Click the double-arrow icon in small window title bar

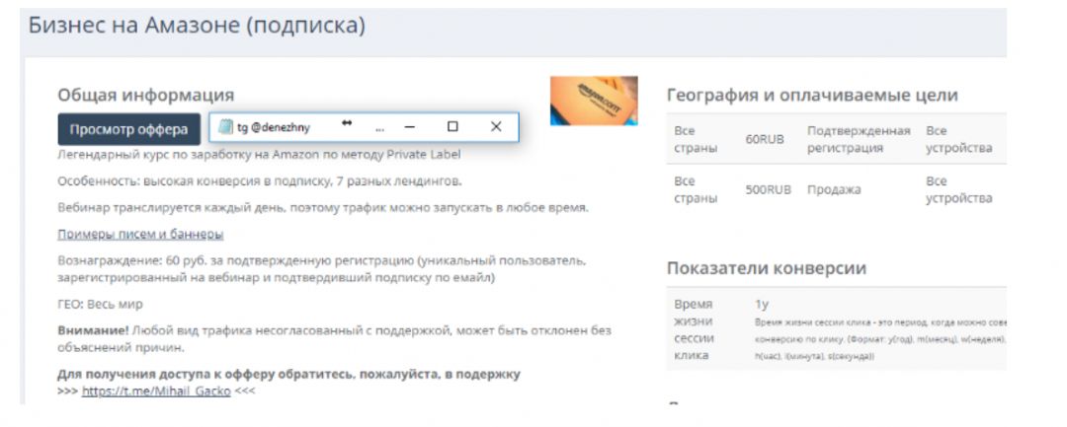point(347,123)
